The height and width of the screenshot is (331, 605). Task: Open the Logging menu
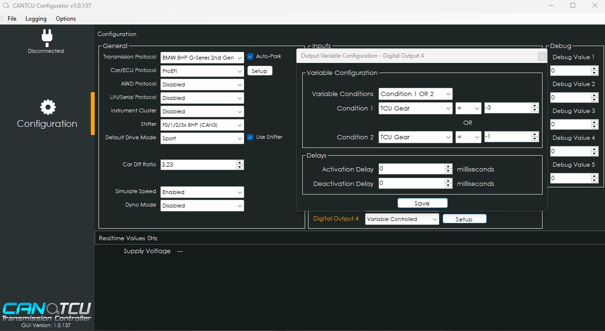coord(36,19)
